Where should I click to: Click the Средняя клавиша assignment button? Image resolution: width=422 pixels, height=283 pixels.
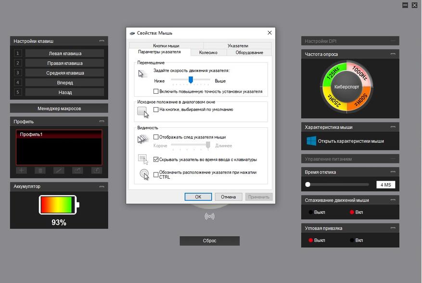(64, 73)
